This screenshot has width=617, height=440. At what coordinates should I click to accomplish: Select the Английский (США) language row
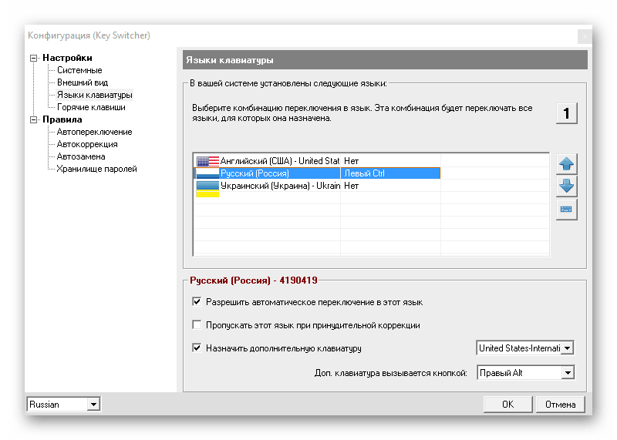[279, 161]
